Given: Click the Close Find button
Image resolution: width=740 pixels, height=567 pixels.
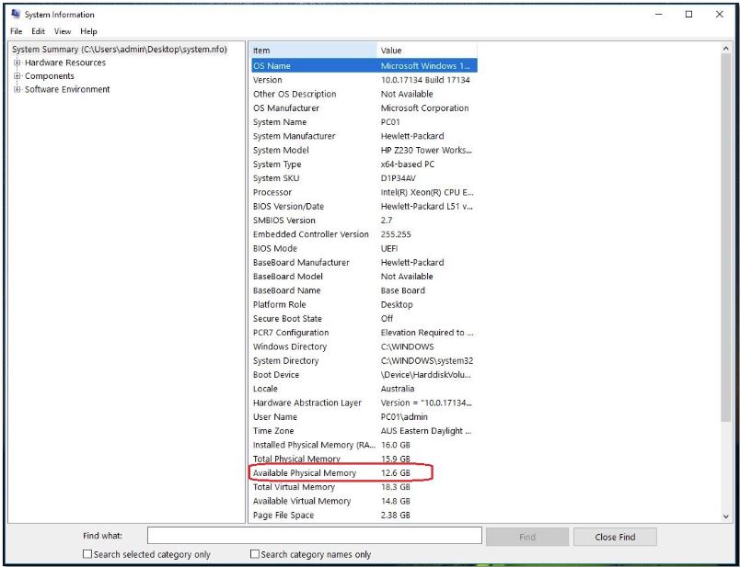Looking at the screenshot, I should pos(615,537).
